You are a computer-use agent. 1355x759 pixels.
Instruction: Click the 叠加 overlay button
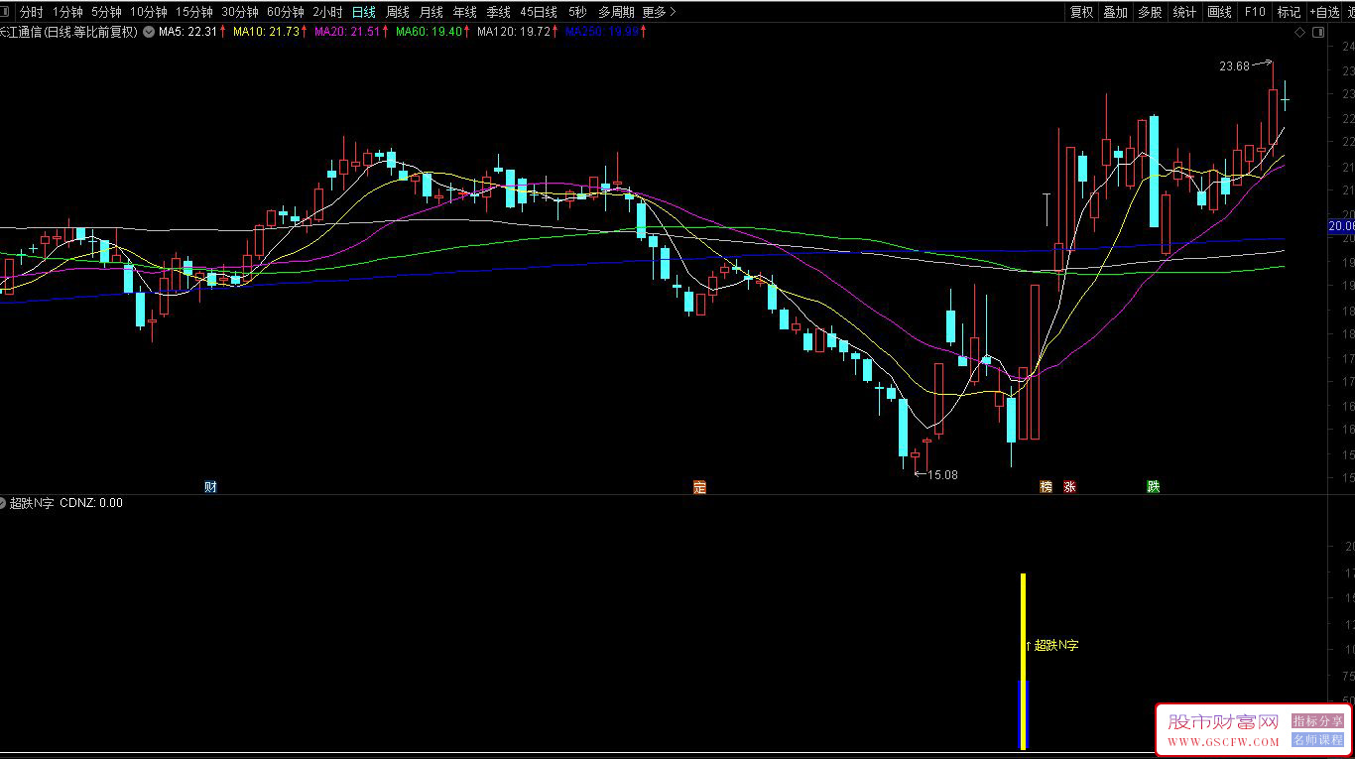[x=1115, y=12]
